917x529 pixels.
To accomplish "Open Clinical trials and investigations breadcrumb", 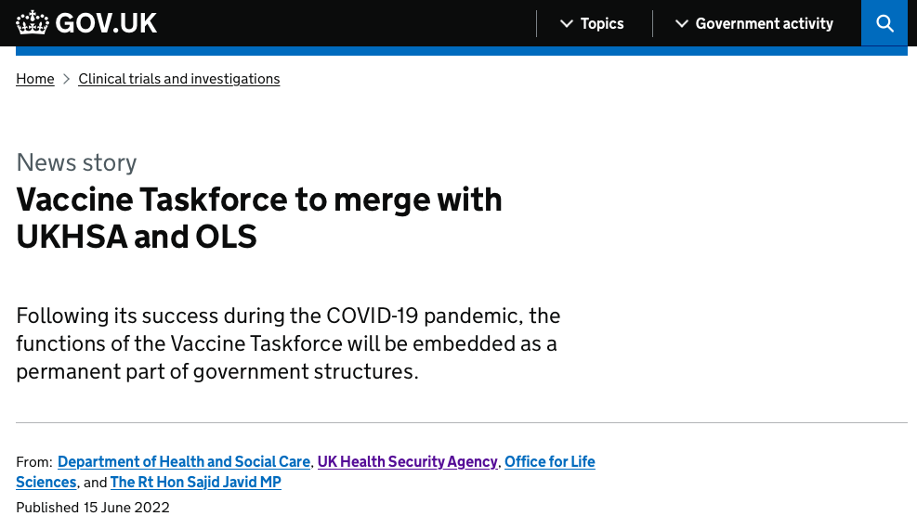I will click(x=179, y=79).
